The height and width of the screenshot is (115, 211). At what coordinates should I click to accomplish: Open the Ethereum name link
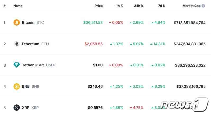(30, 44)
